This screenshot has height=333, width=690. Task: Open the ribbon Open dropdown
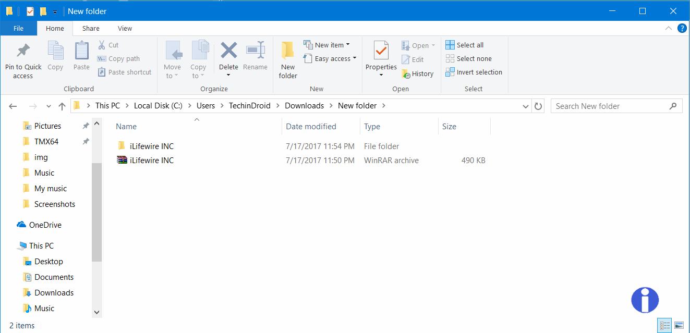pos(419,45)
